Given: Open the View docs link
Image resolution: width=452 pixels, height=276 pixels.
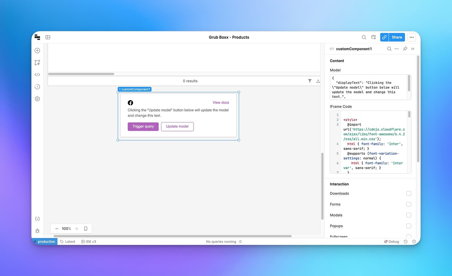Looking at the screenshot, I should (220, 102).
